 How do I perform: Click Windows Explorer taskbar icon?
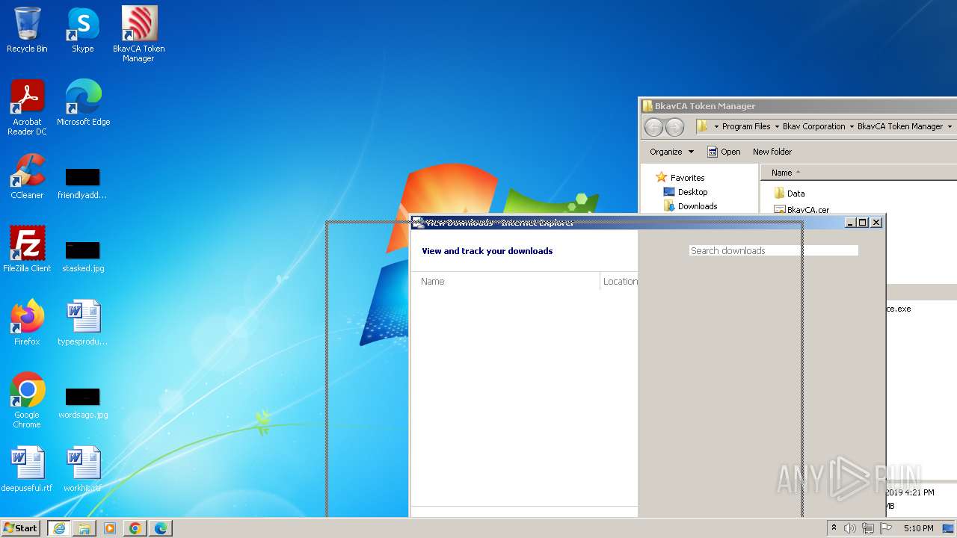[84, 528]
